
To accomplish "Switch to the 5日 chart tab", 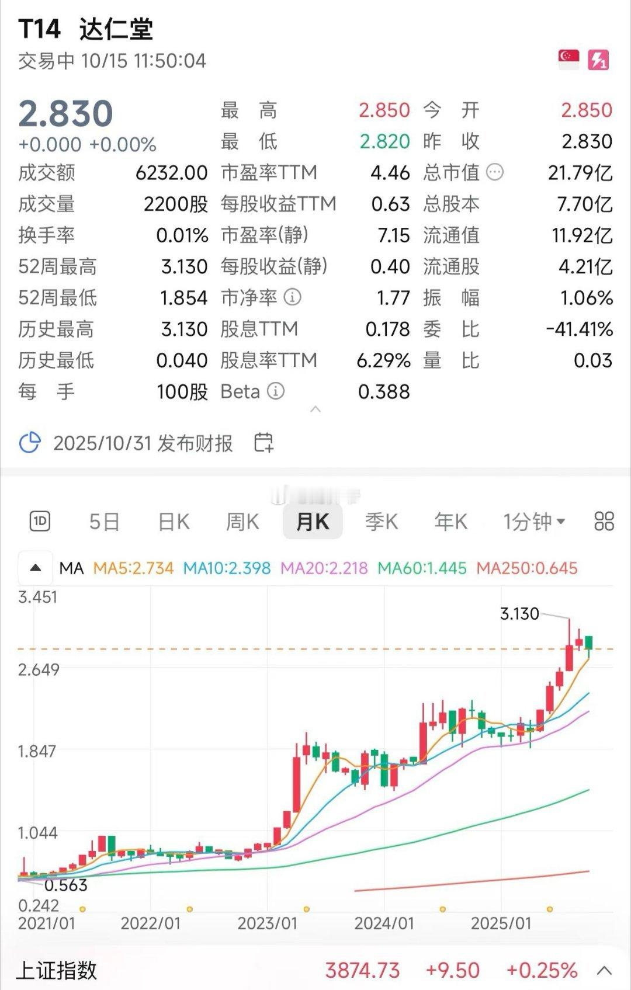I will click(x=104, y=521).
